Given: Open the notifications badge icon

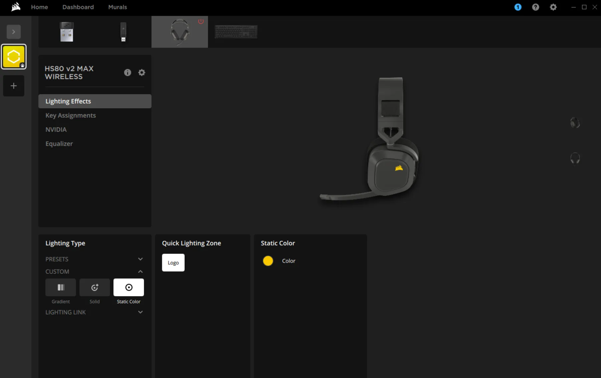Looking at the screenshot, I should [x=518, y=7].
